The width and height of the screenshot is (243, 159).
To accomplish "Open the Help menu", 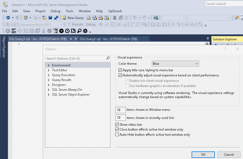I will 99,11.
